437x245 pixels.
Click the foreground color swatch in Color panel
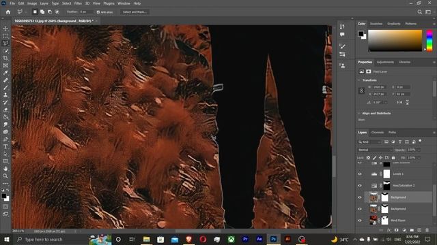coord(361,34)
